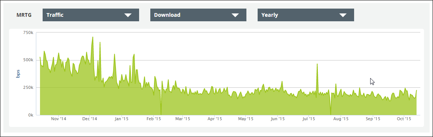Click the arrow icon in Traffic selector

point(128,15)
